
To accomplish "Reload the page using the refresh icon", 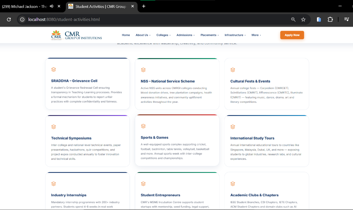I will coord(9,20).
